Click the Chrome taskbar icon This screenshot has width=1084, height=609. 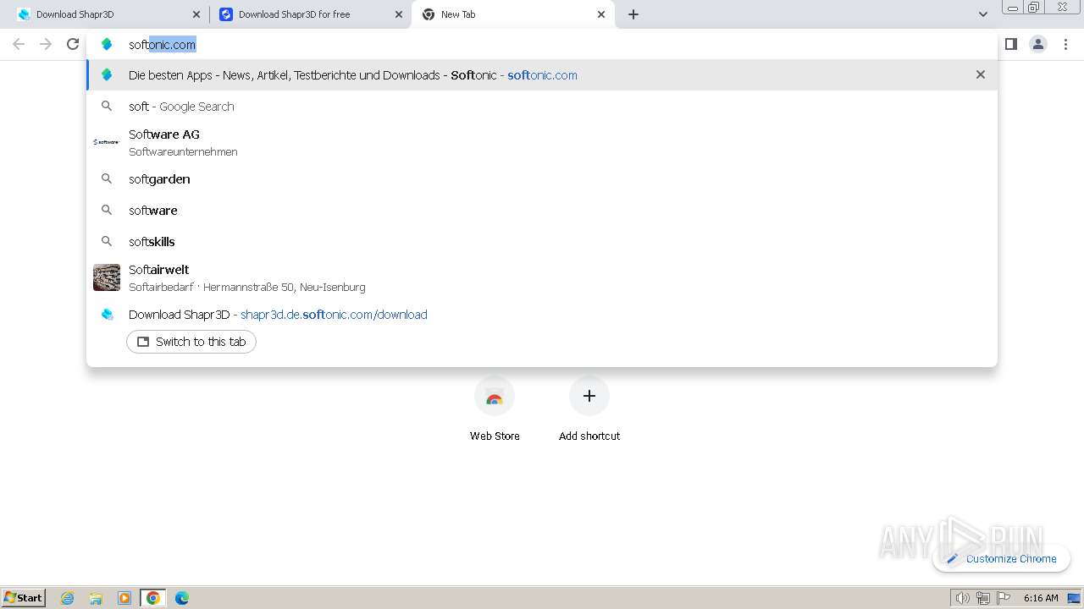coord(153,598)
